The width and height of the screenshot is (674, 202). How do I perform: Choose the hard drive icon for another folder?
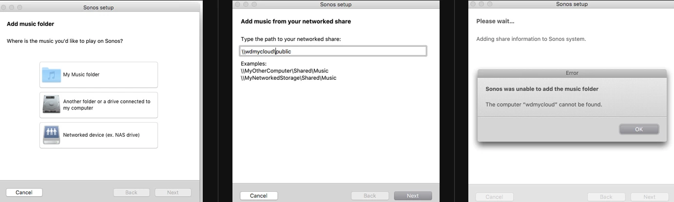(51, 105)
